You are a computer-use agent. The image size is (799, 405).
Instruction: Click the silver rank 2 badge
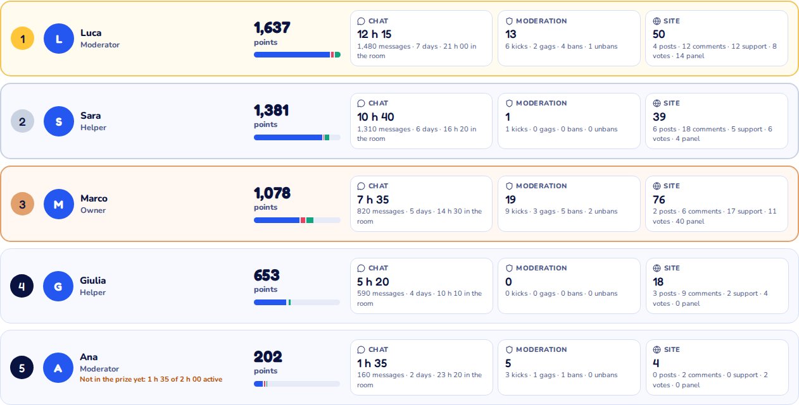[22, 121]
